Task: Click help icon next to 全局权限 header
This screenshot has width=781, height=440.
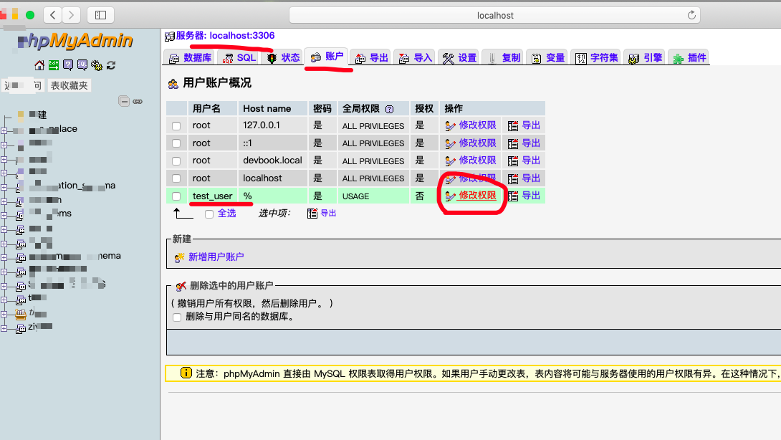Action: (x=390, y=109)
